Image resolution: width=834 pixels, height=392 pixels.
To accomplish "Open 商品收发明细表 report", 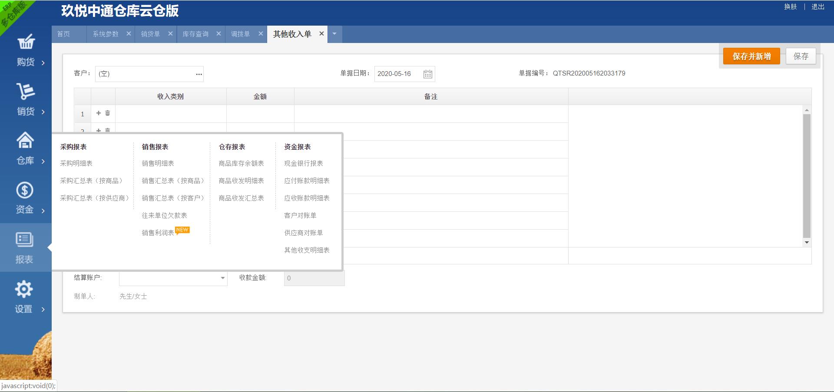I will (x=242, y=181).
